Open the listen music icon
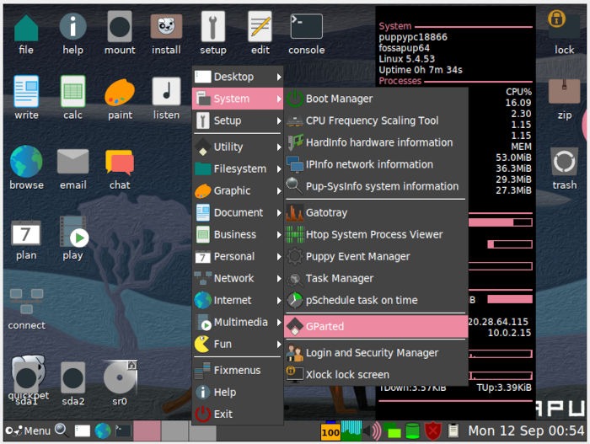This screenshot has height=444, width=590. point(166,92)
